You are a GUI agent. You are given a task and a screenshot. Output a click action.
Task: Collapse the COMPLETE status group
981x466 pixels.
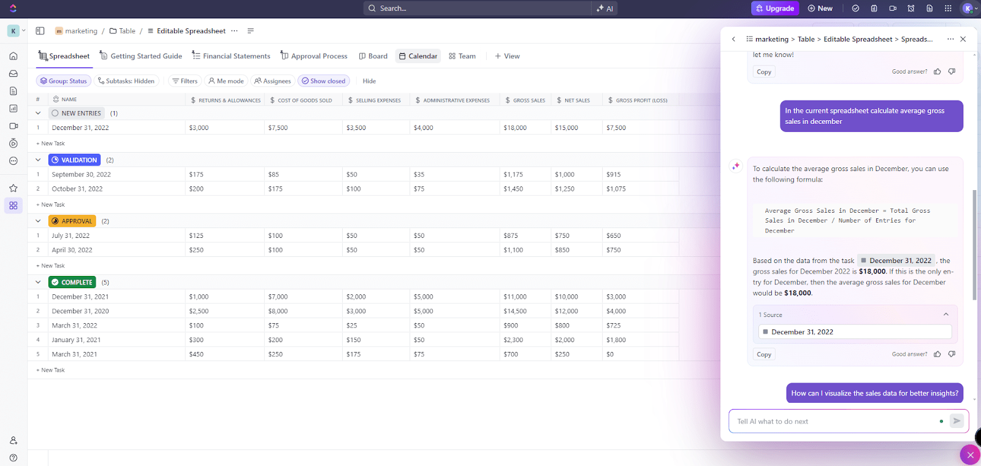[38, 282]
